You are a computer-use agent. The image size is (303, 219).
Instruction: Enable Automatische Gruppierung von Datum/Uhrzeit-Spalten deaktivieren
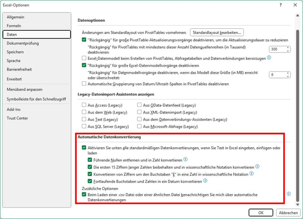pos(84,84)
